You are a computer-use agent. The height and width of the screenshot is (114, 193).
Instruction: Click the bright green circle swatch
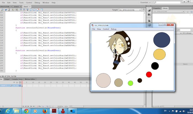(130, 83)
